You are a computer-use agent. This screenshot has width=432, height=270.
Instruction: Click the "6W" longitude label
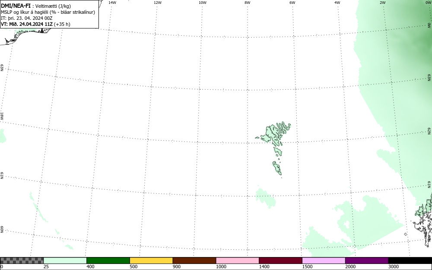(x=292, y=3)
